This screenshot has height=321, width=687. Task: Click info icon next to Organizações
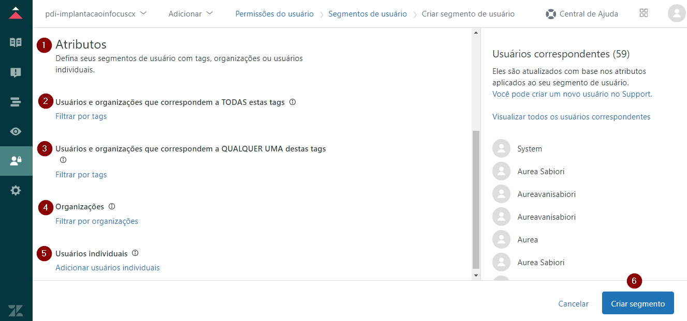point(112,207)
